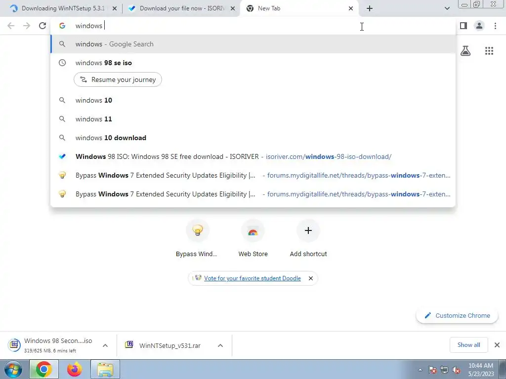Click Show all downloads
The width and height of the screenshot is (506, 379).
click(x=468, y=345)
